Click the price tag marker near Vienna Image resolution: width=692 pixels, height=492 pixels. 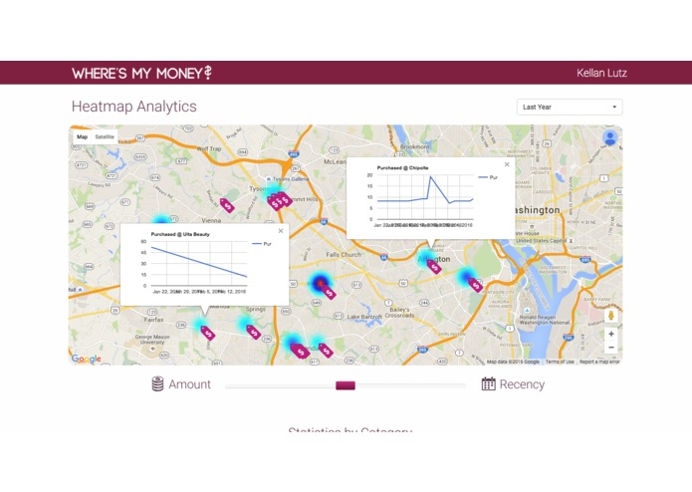click(227, 205)
